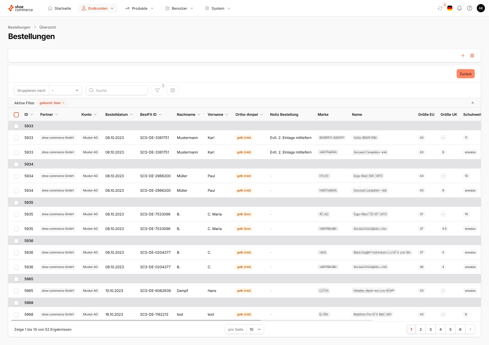Image resolution: width=489 pixels, height=345 pixels.
Task: Click the filter funnel icon
Action: [157, 90]
